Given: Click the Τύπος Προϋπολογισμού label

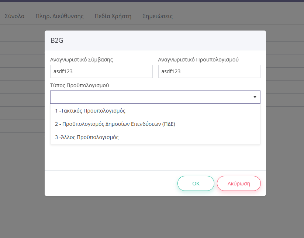Looking at the screenshot, I should click(79, 85).
